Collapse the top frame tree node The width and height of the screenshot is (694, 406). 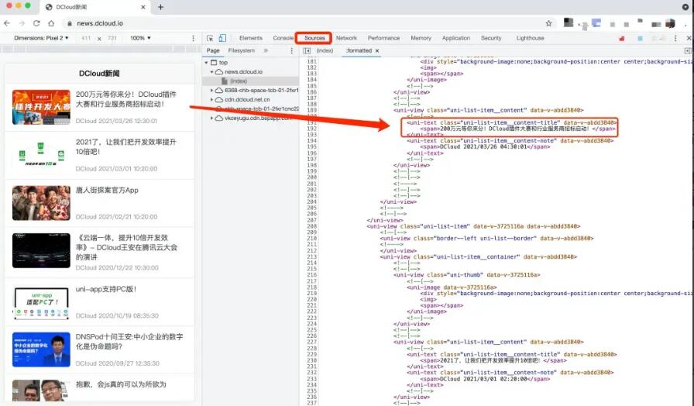point(206,63)
